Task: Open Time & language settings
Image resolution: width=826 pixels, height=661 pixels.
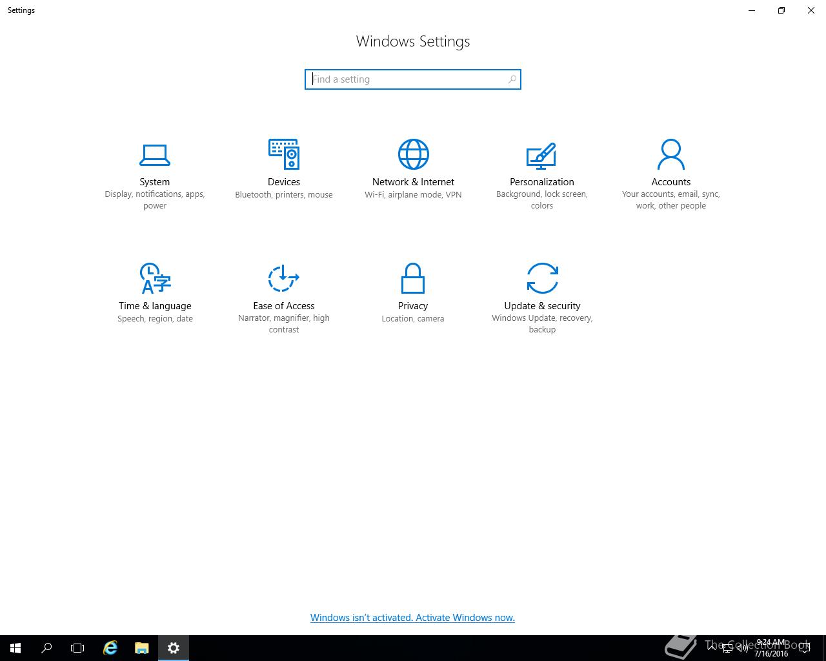Action: click(155, 294)
